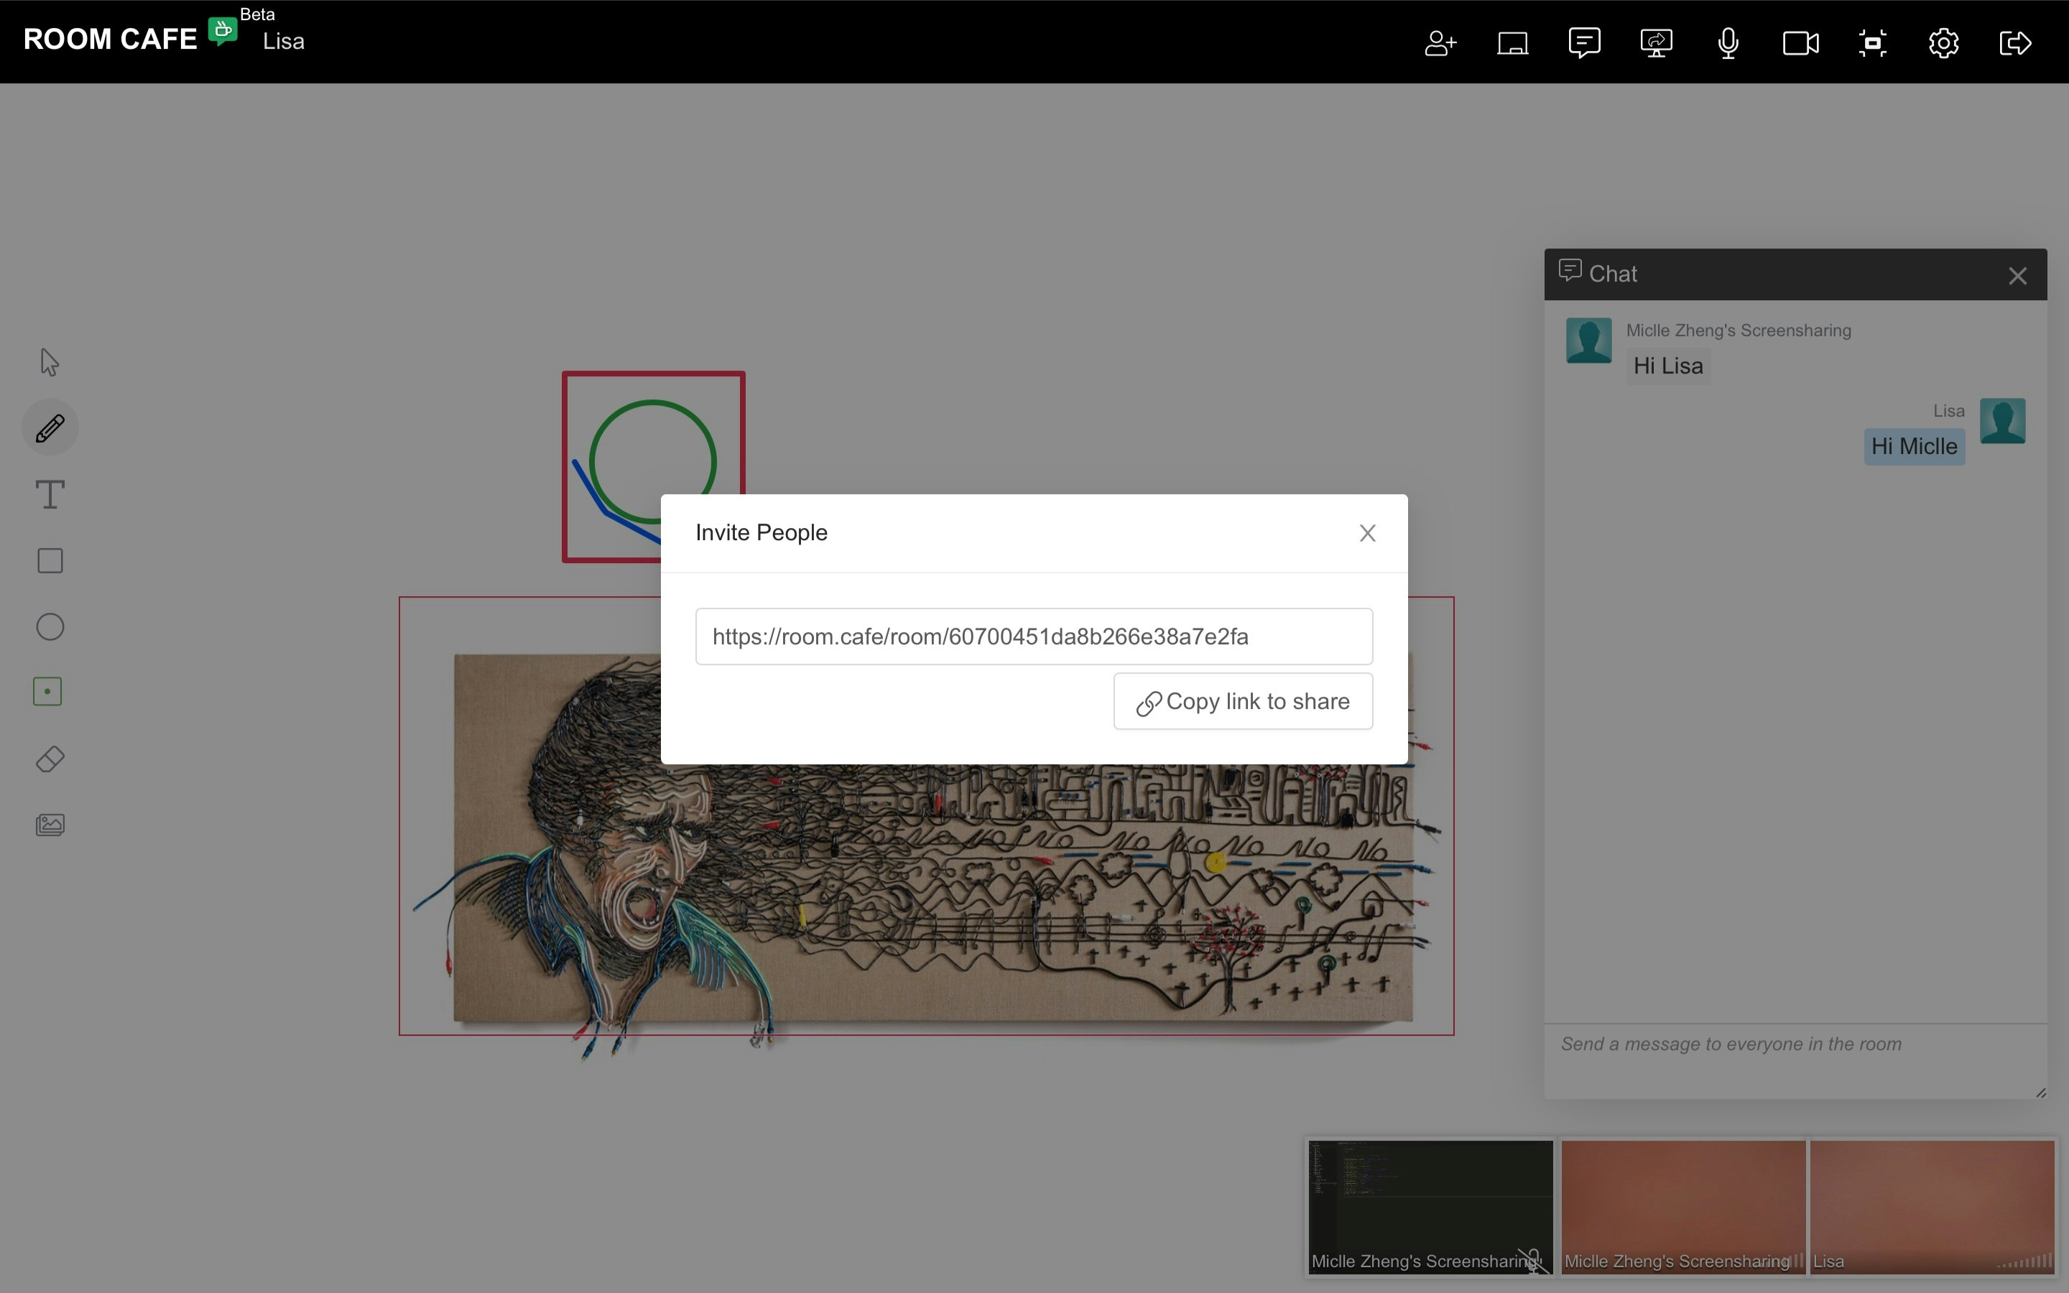
Task: Enter fullscreen mode via header icon
Action: pos(1871,43)
